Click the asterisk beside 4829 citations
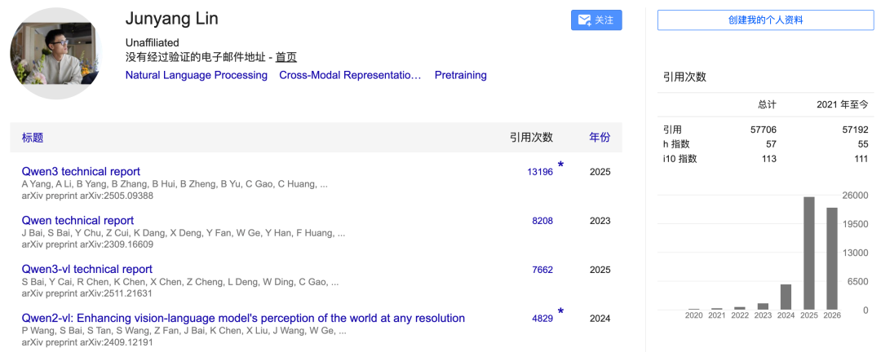 pyautogui.click(x=560, y=311)
